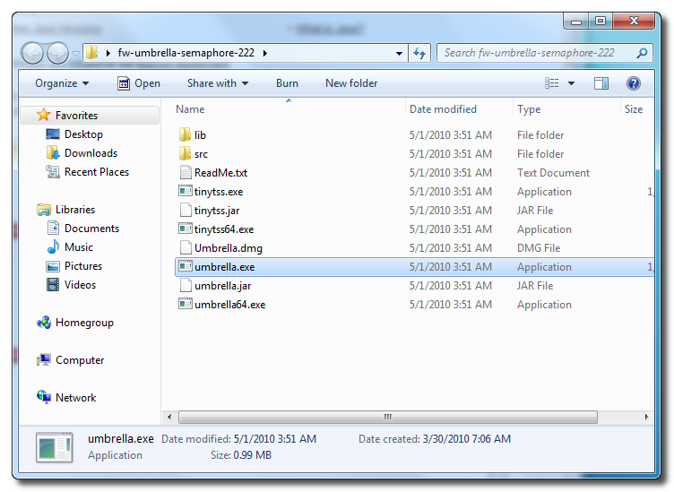Select Music library in sidebar
The width and height of the screenshot is (674, 492).
pos(78,247)
